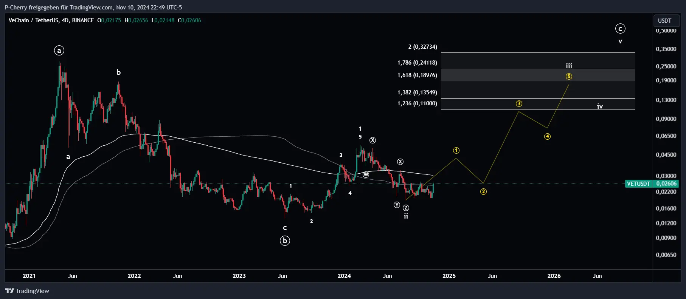The image size is (686, 299).
Task: Click price axis level 0,01200
Action: pyautogui.click(x=666, y=223)
